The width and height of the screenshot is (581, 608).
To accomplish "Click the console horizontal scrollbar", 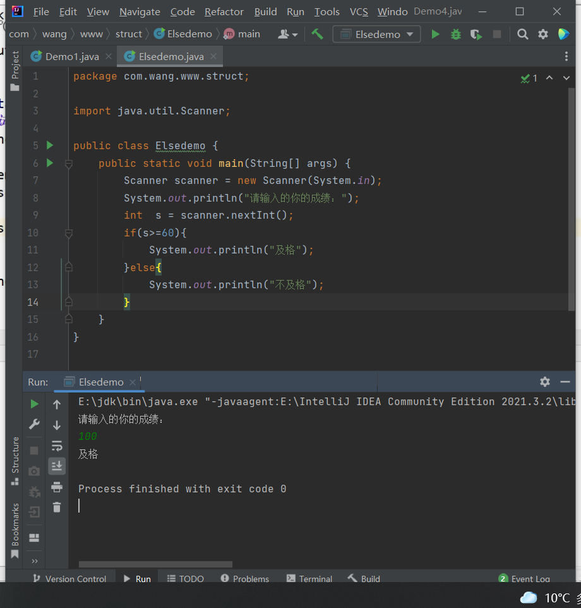I will [155, 564].
